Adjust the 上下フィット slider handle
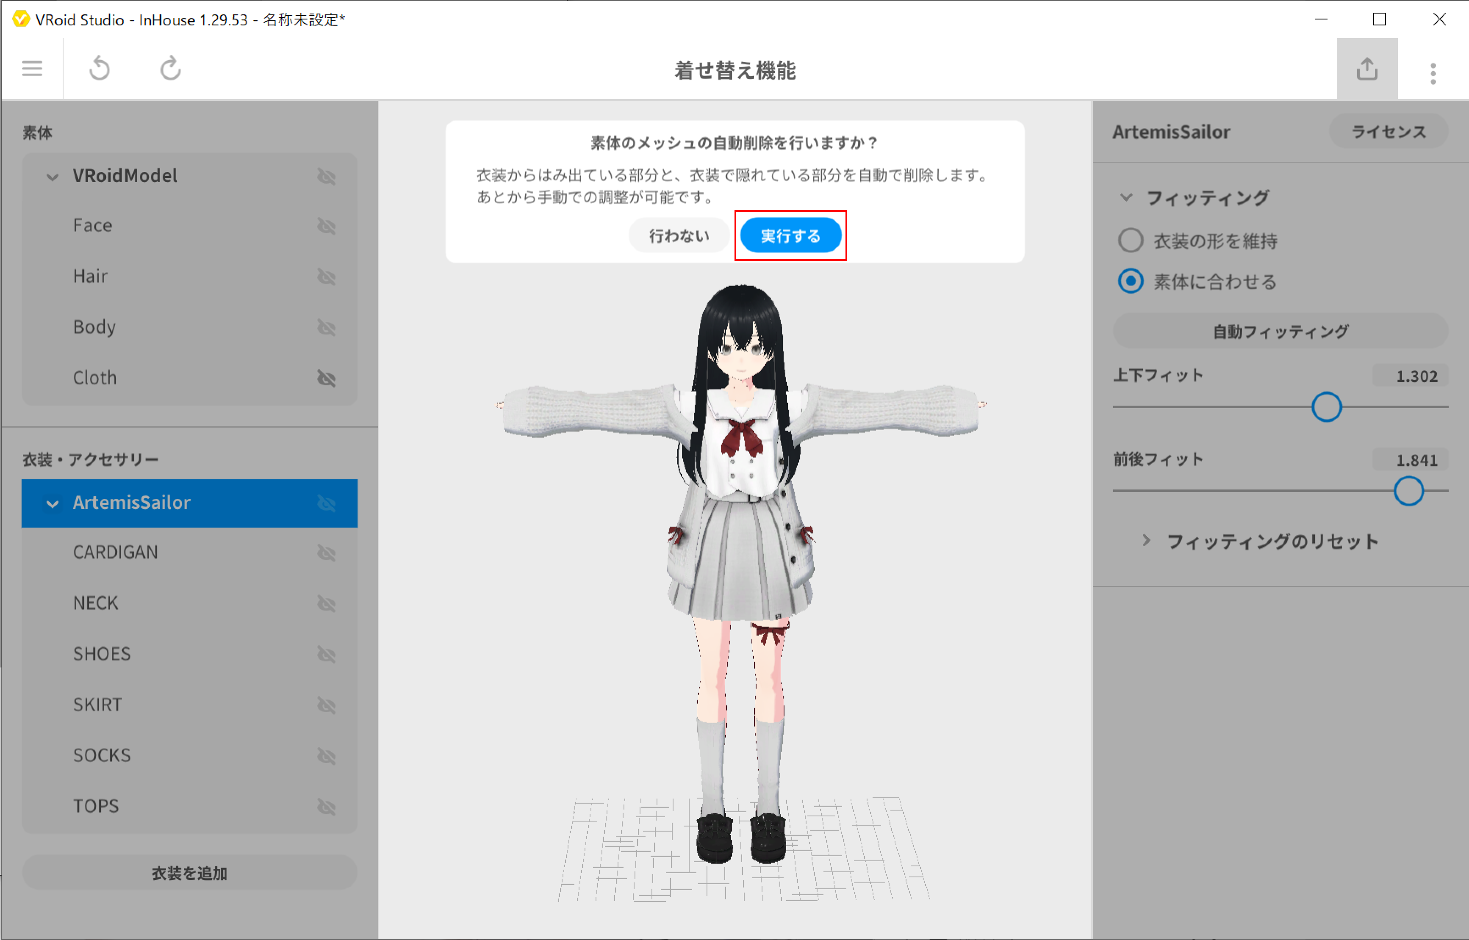 (1326, 406)
